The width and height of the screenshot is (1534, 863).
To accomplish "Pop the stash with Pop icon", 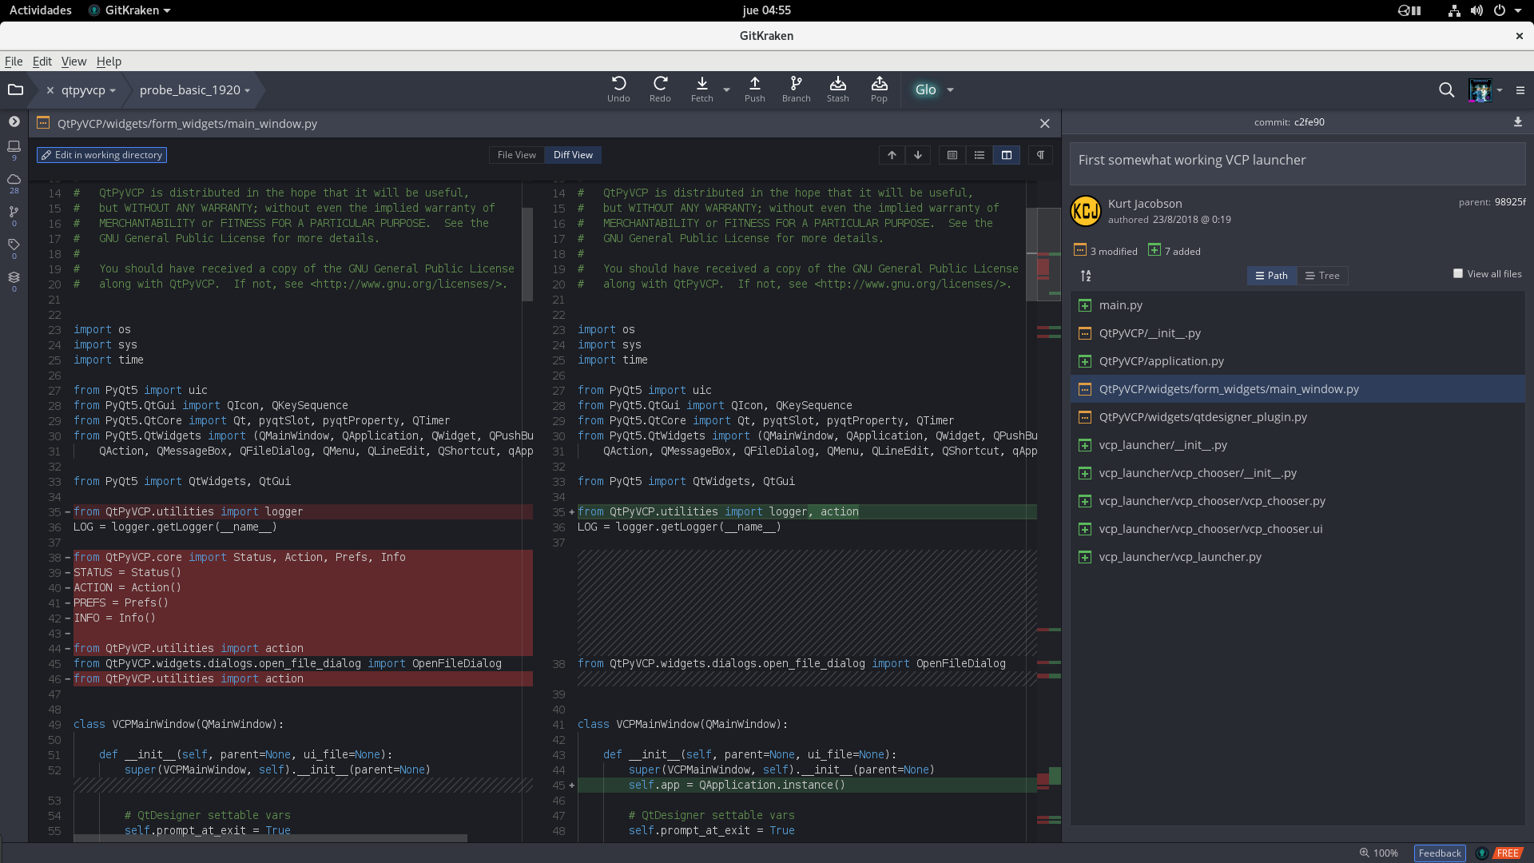I will click(879, 89).
